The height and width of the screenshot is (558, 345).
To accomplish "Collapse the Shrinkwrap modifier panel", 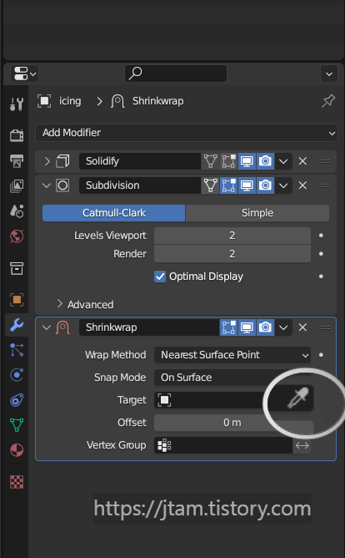I will pos(47,327).
